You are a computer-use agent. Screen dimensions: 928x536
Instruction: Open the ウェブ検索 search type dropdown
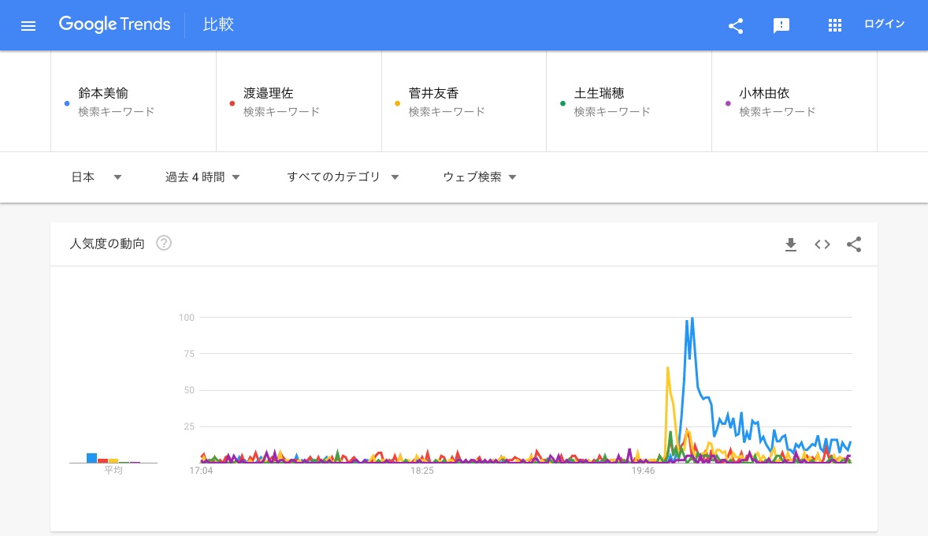(480, 177)
